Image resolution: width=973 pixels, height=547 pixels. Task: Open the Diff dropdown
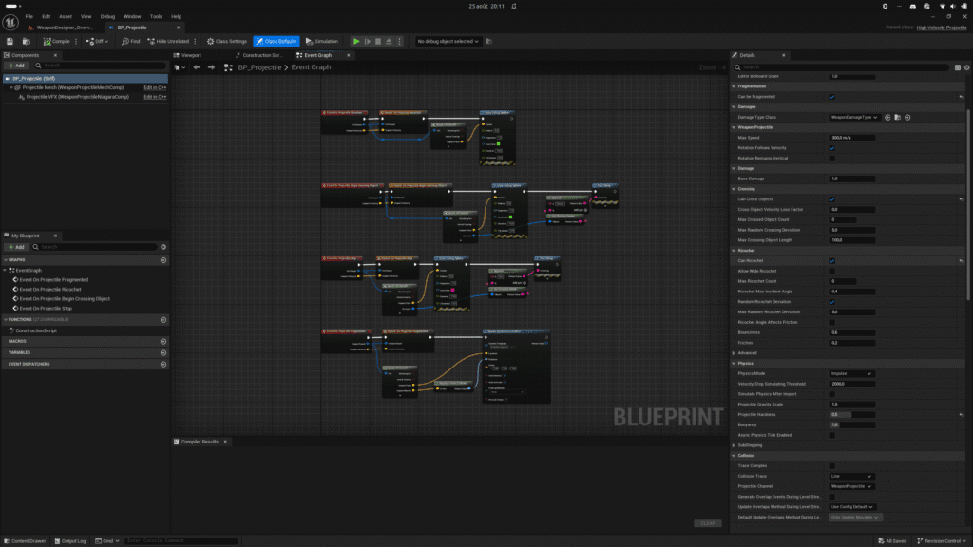(x=97, y=42)
